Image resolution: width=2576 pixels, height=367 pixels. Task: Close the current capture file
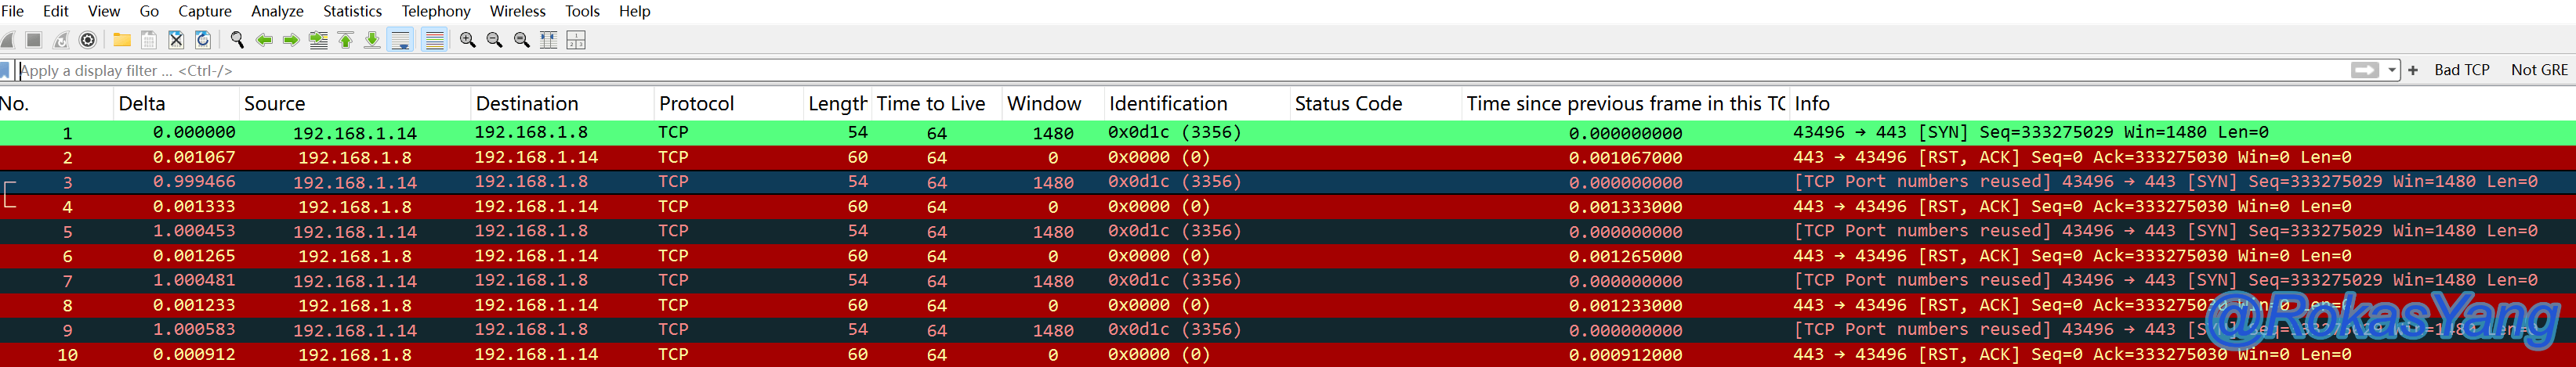tap(176, 40)
